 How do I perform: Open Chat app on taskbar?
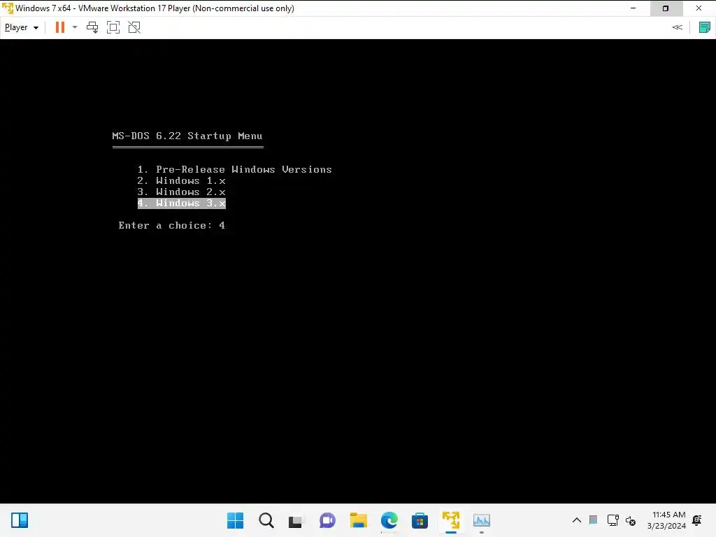coord(327,520)
